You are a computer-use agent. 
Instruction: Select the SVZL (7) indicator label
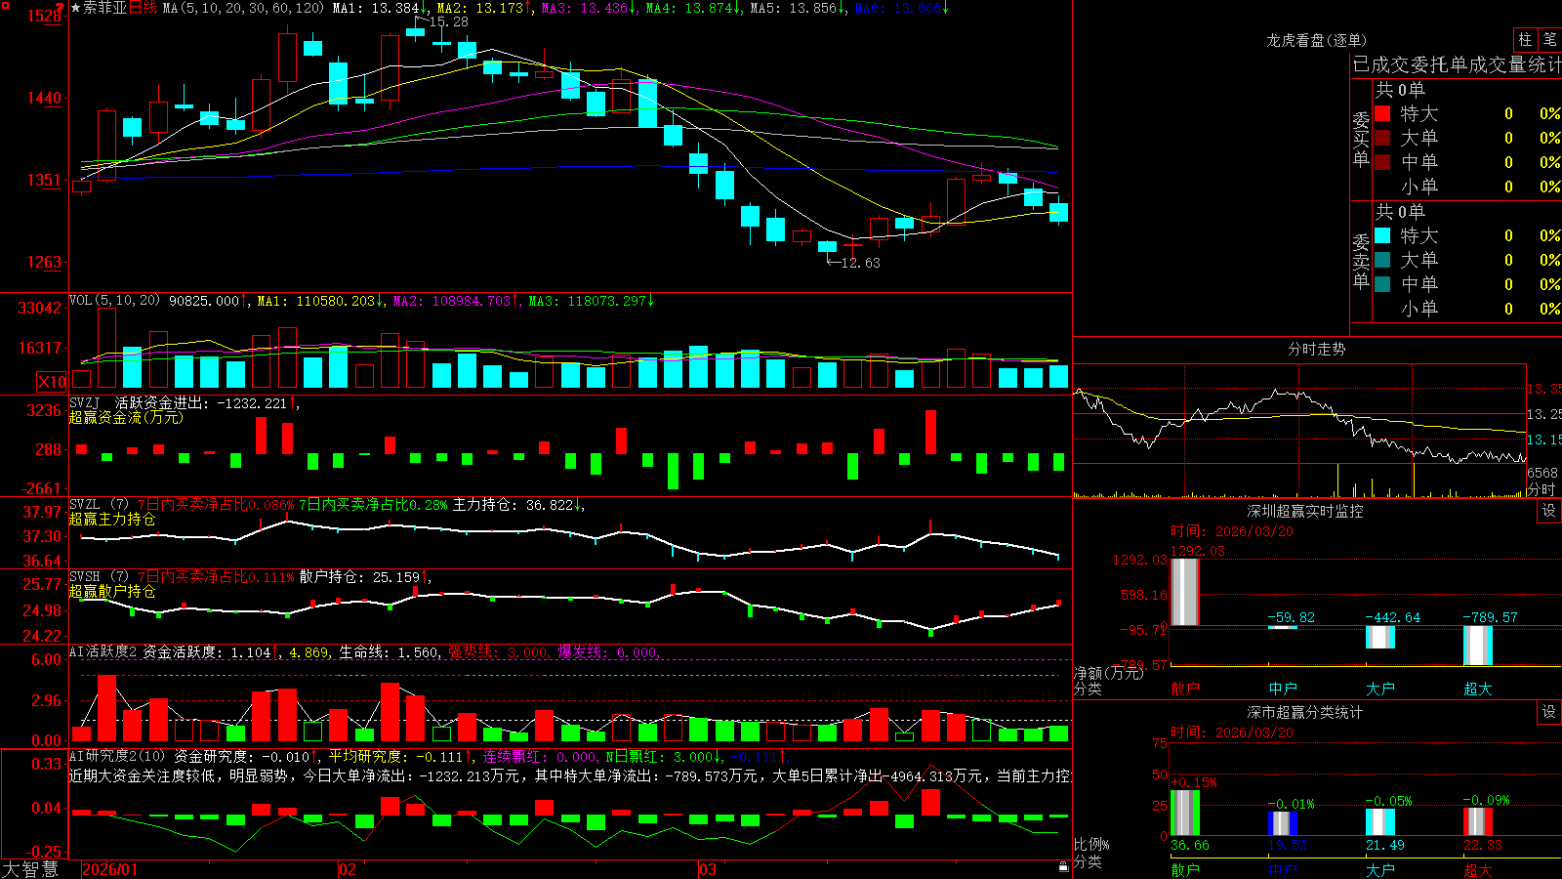pos(99,505)
